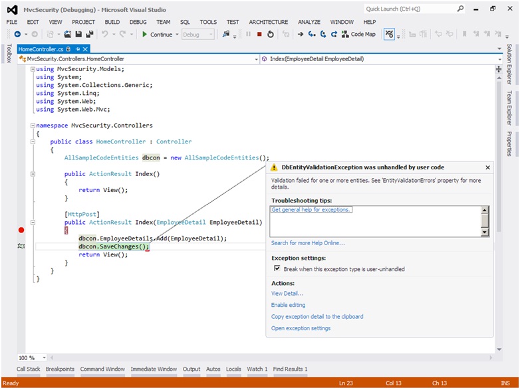Click Search for more Help Online link
Viewport: 520px width, 390px height.
pos(308,243)
